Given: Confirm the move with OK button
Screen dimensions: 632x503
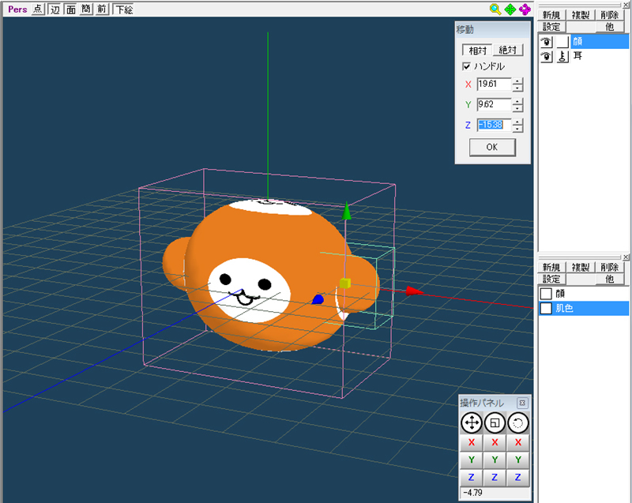Looking at the screenshot, I should pos(492,148).
